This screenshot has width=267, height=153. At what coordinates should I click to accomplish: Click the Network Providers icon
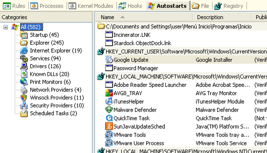[24, 90]
